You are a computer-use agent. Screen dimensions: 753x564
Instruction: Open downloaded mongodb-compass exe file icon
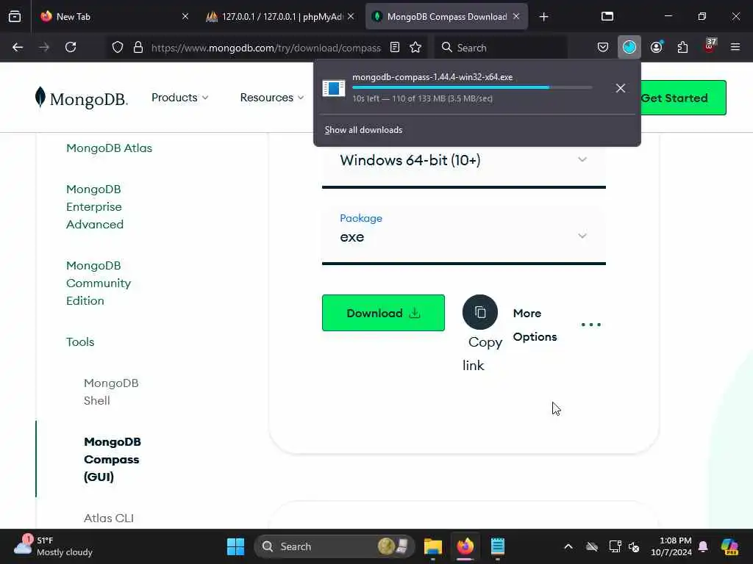[334, 88]
